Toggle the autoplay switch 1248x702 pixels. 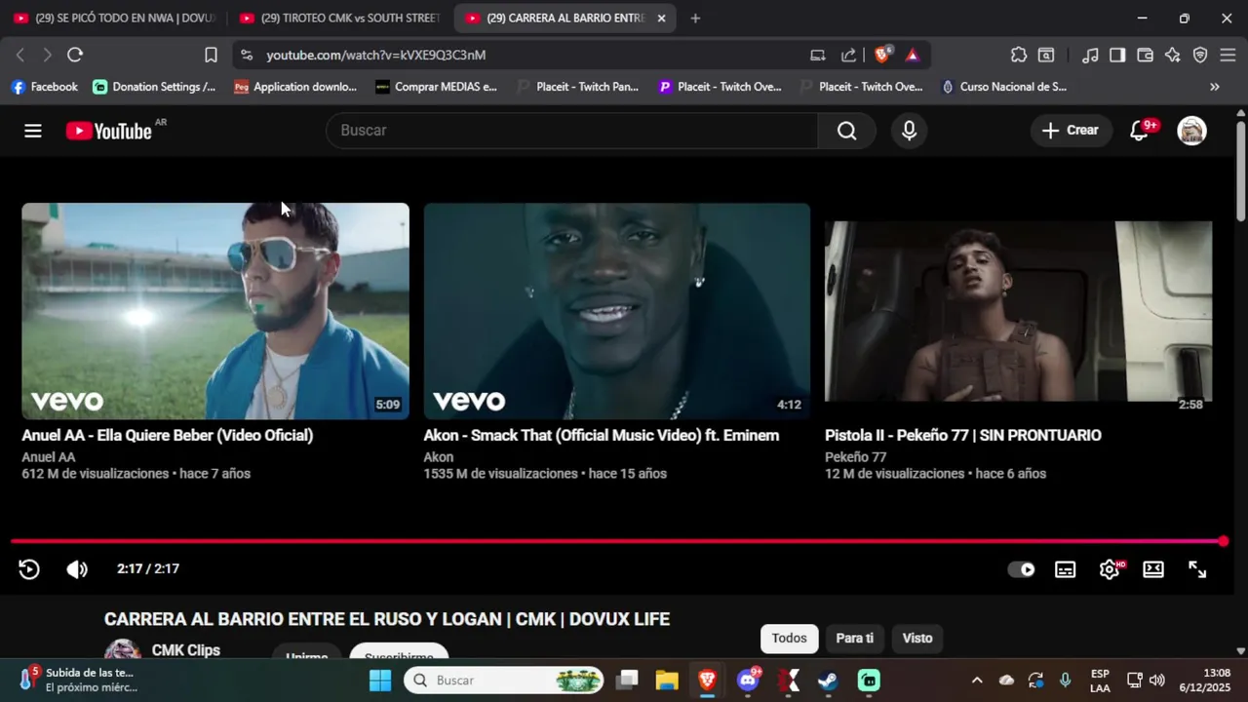click(x=1021, y=569)
